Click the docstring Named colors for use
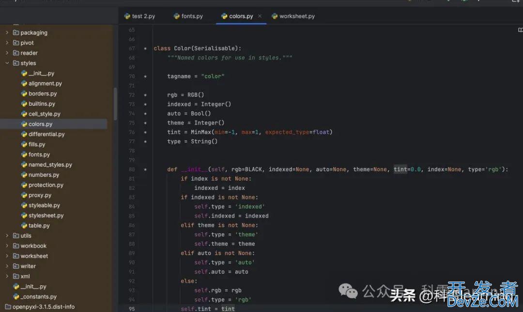 coord(230,58)
